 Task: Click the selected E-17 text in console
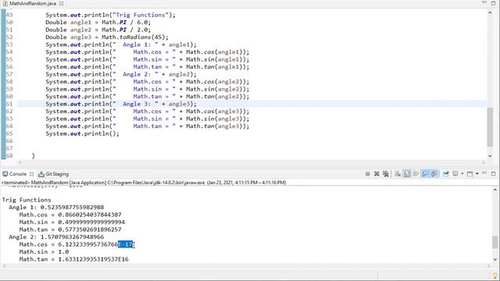[125, 244]
